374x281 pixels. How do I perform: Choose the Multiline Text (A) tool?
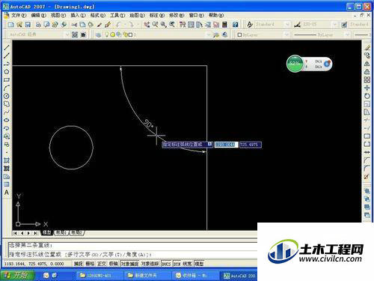7,193
